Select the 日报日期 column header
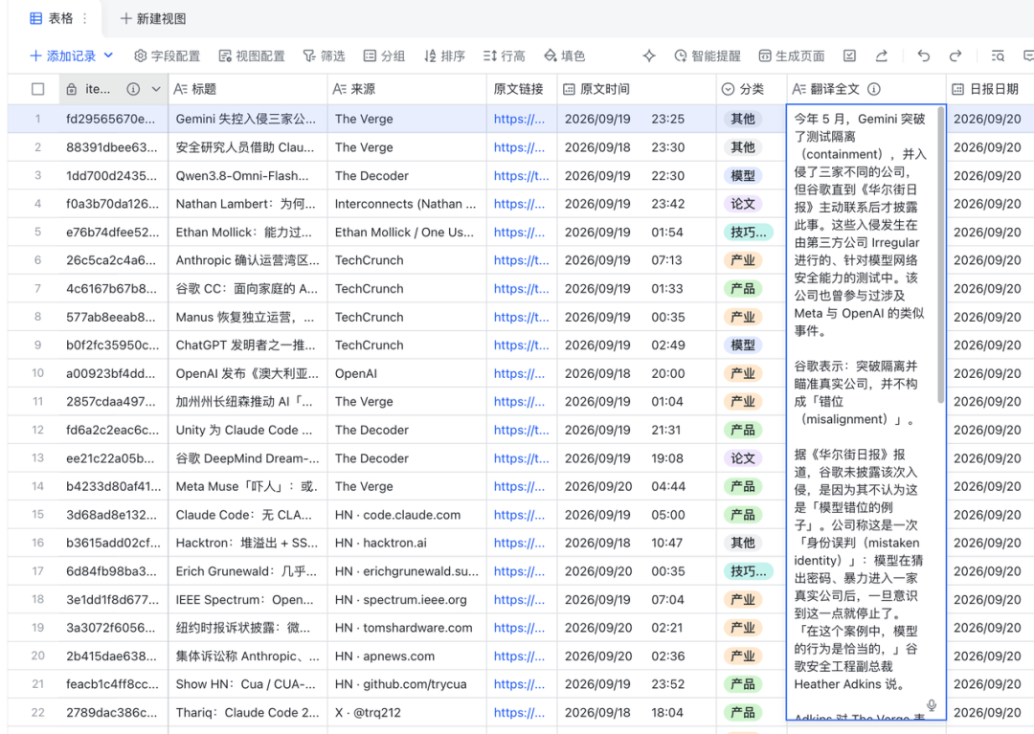Screen dimensions: 1034x734 tap(991, 89)
